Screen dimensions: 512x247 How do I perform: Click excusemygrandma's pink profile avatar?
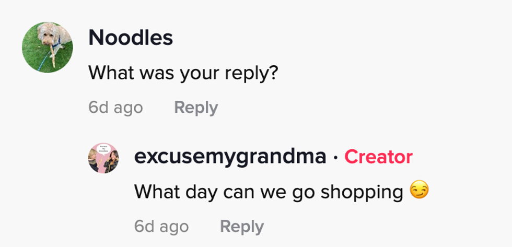[x=103, y=158]
